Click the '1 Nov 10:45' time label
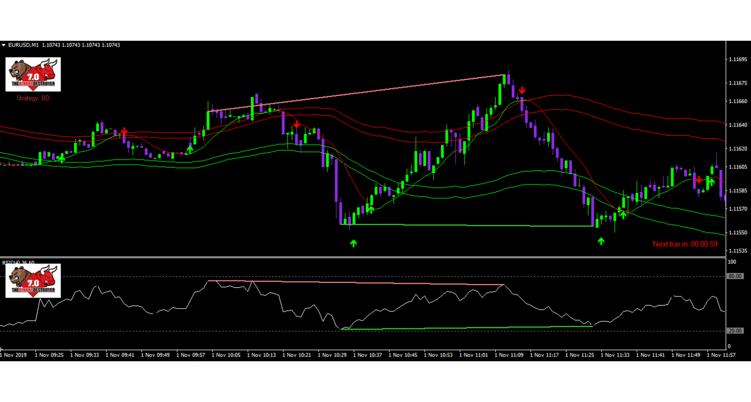This screenshot has width=751, height=402. point(404,355)
